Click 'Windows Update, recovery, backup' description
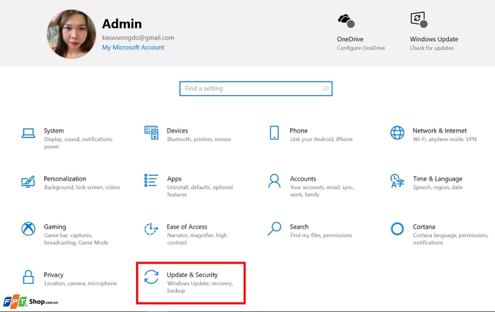The width and height of the screenshot is (495, 312). point(200,287)
